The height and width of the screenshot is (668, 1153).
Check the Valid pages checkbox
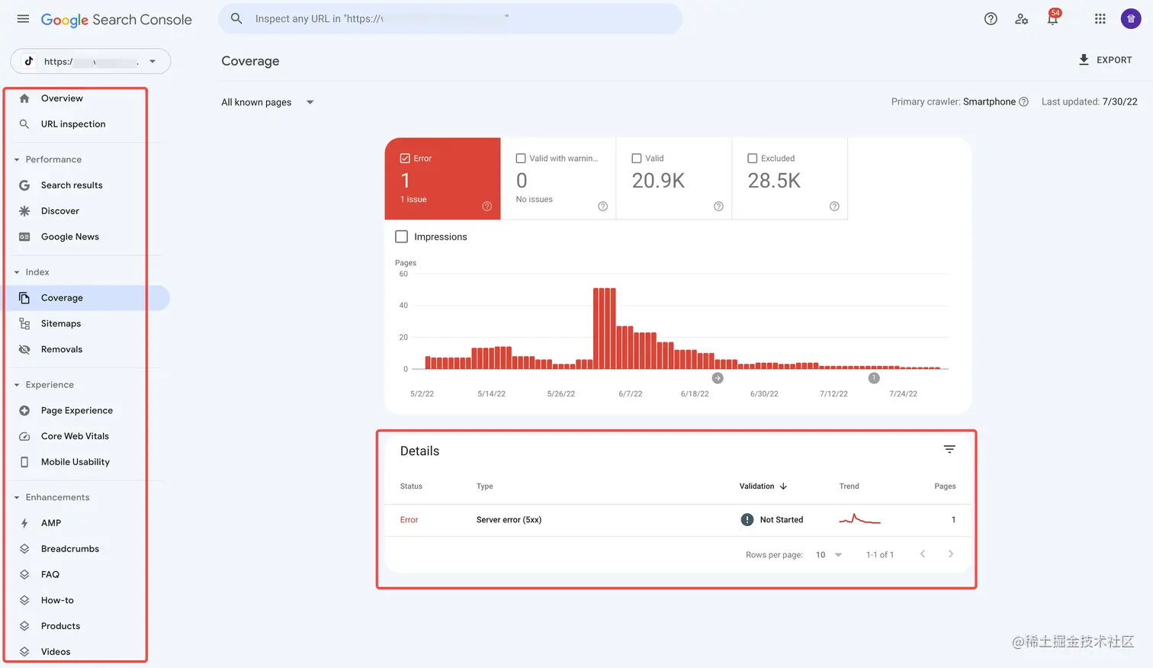pyautogui.click(x=637, y=159)
